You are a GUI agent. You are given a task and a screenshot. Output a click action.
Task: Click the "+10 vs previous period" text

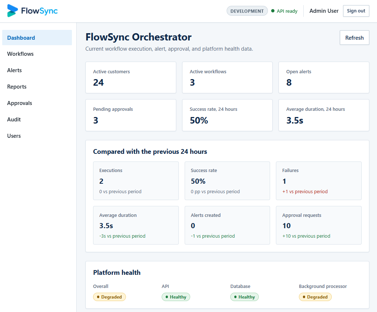(x=306, y=236)
